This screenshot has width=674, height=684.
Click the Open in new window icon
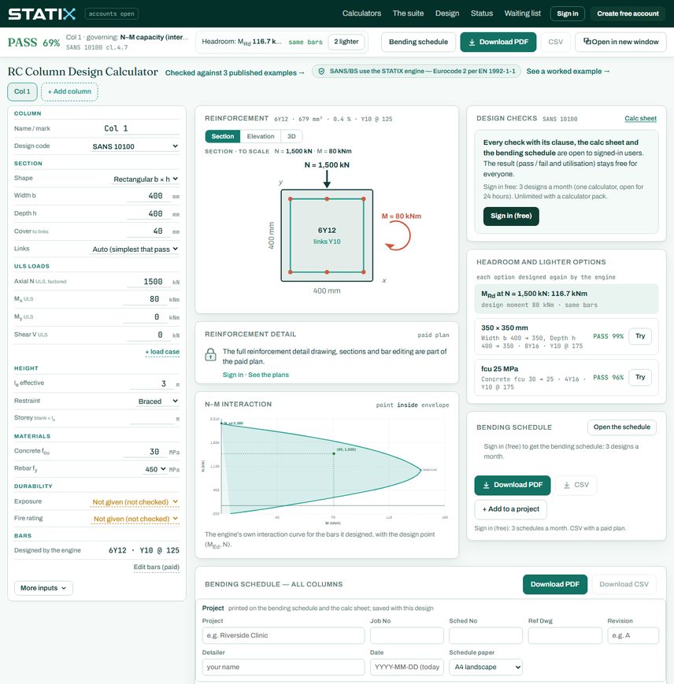click(x=587, y=42)
